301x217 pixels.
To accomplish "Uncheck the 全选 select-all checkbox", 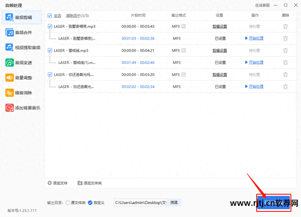I will click(50, 15).
